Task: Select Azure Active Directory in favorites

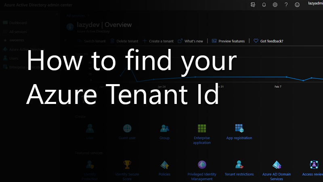Action: click(24, 49)
